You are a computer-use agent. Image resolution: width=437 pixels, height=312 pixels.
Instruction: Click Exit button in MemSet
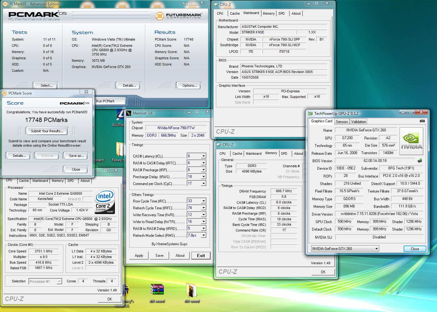201,256
